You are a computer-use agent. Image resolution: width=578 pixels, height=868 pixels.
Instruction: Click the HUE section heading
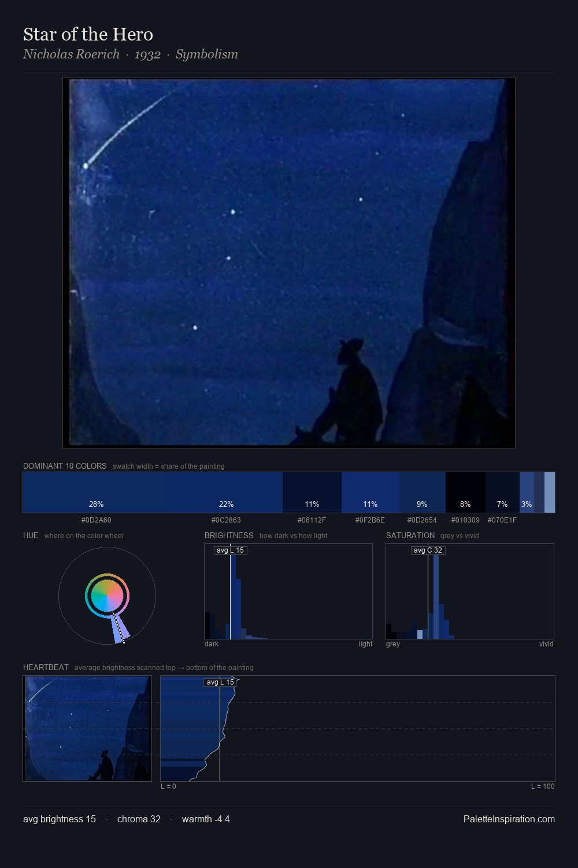click(31, 535)
